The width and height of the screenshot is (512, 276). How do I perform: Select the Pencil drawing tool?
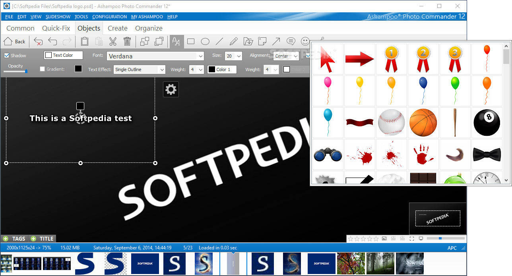233,41
